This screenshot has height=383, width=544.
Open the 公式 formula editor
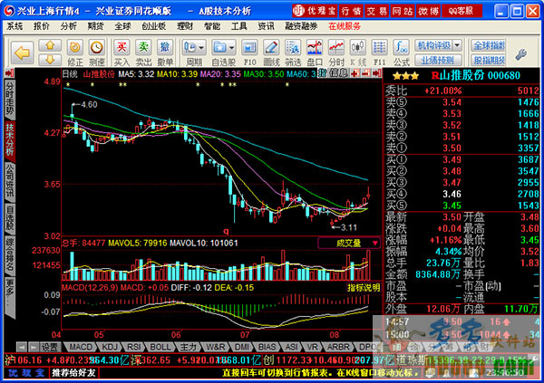pyautogui.click(x=401, y=53)
